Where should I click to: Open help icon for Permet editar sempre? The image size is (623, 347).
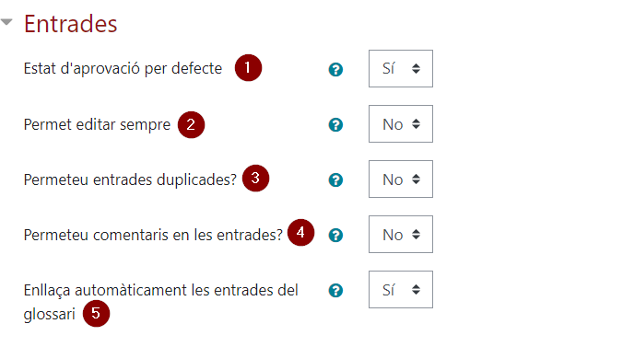[335, 124]
